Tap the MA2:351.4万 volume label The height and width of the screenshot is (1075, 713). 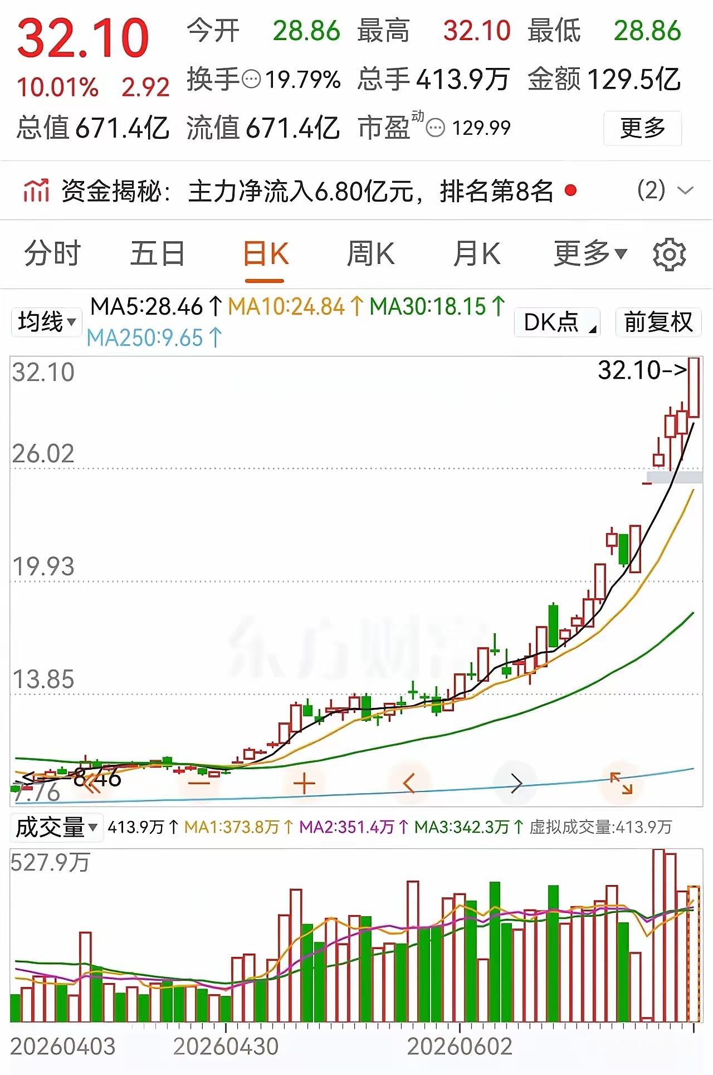354,827
